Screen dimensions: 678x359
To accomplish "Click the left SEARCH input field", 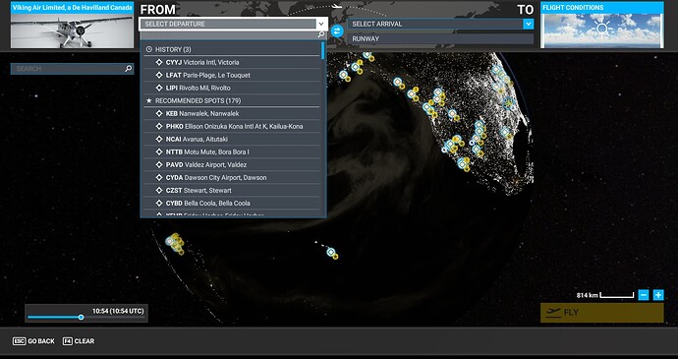I will pyautogui.click(x=72, y=69).
